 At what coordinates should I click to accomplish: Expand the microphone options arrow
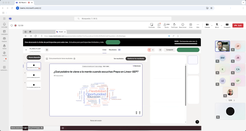point(221,25)
